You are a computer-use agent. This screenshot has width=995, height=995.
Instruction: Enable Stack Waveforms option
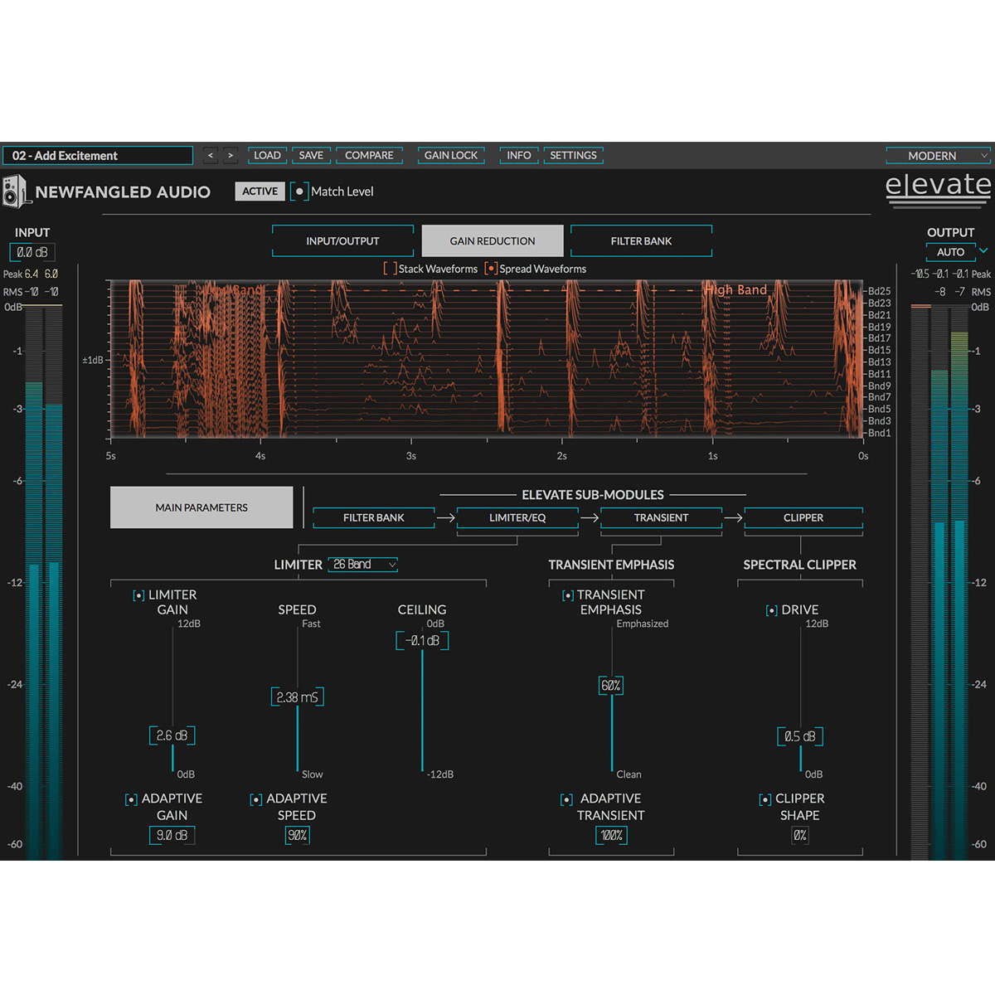(390, 269)
